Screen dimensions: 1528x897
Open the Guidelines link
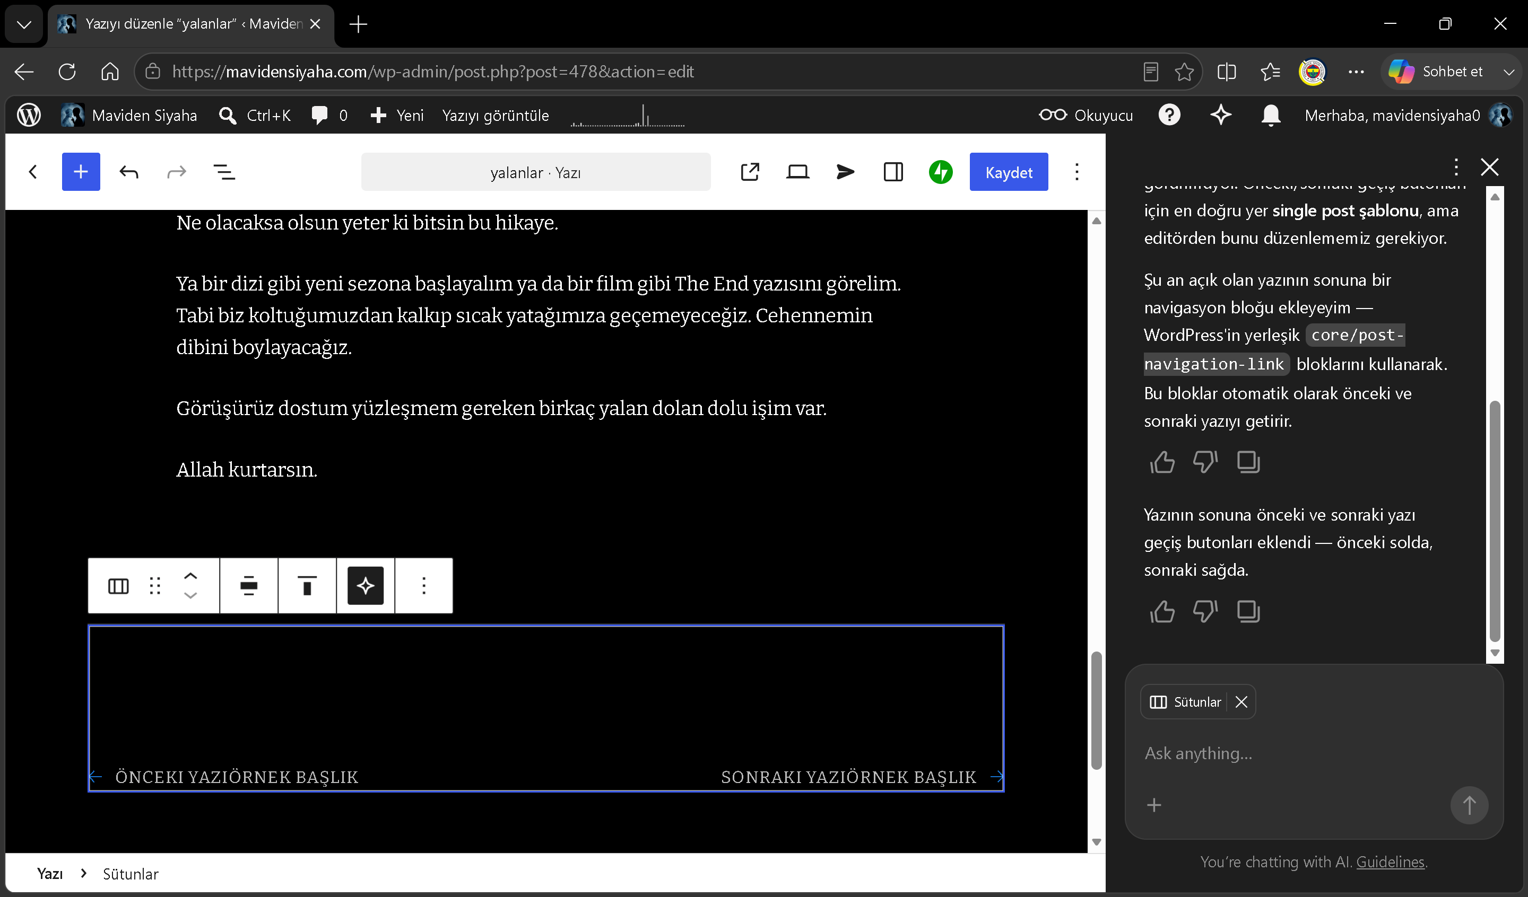tap(1390, 861)
